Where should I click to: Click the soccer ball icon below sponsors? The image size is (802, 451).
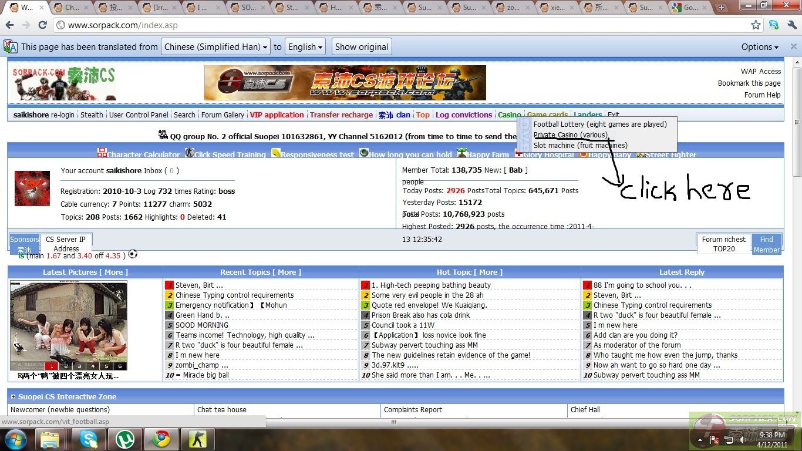(133, 254)
